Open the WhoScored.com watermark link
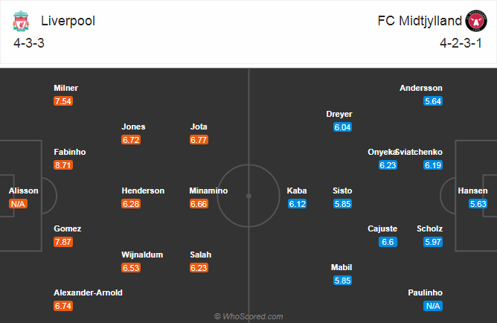Image resolution: width=497 pixels, height=323 pixels. [x=248, y=316]
